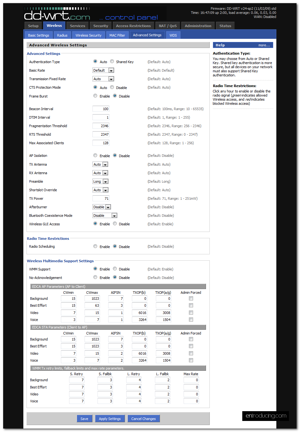Click the Voice Max Rate field

click(191, 401)
